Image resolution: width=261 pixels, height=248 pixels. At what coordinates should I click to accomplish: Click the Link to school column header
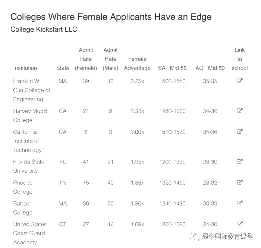240,59
